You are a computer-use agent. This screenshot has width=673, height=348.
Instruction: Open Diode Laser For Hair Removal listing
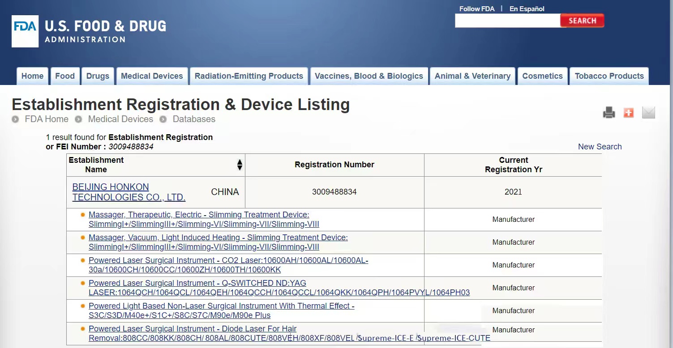[289, 333]
